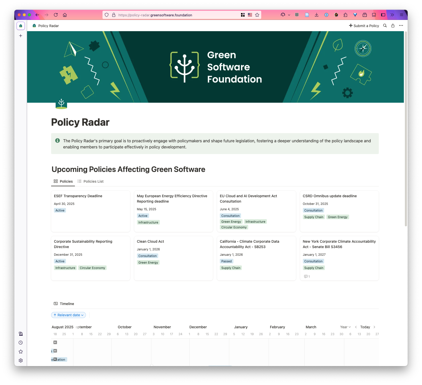
Task: Show more toolbar items with double chevron
Action: click(392, 15)
